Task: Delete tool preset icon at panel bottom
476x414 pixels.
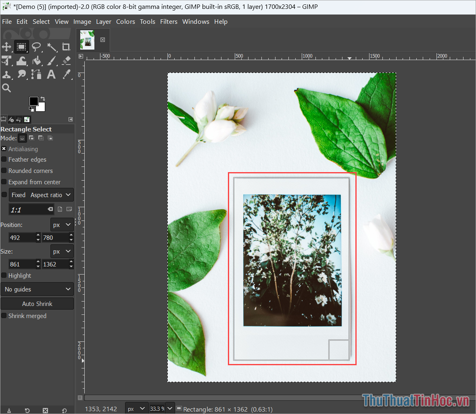Action: 45,410
